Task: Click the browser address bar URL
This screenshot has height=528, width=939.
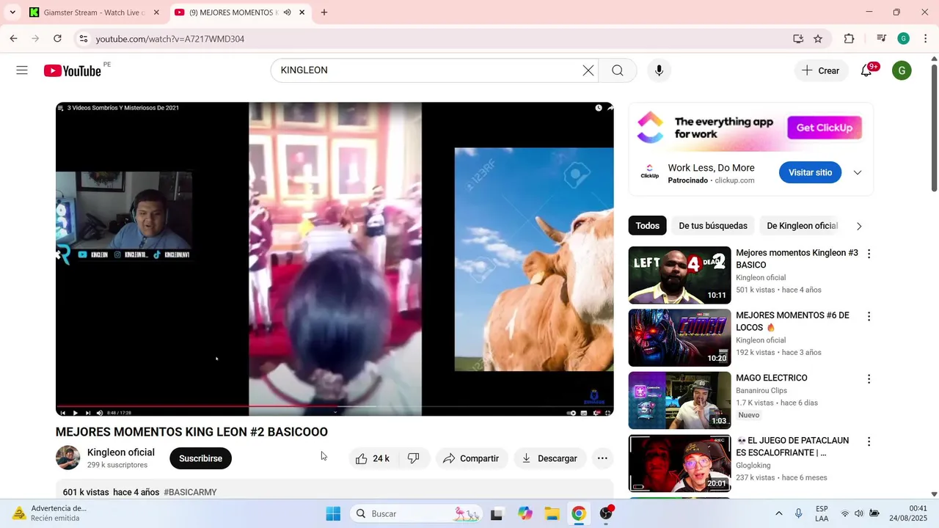Action: point(170,39)
